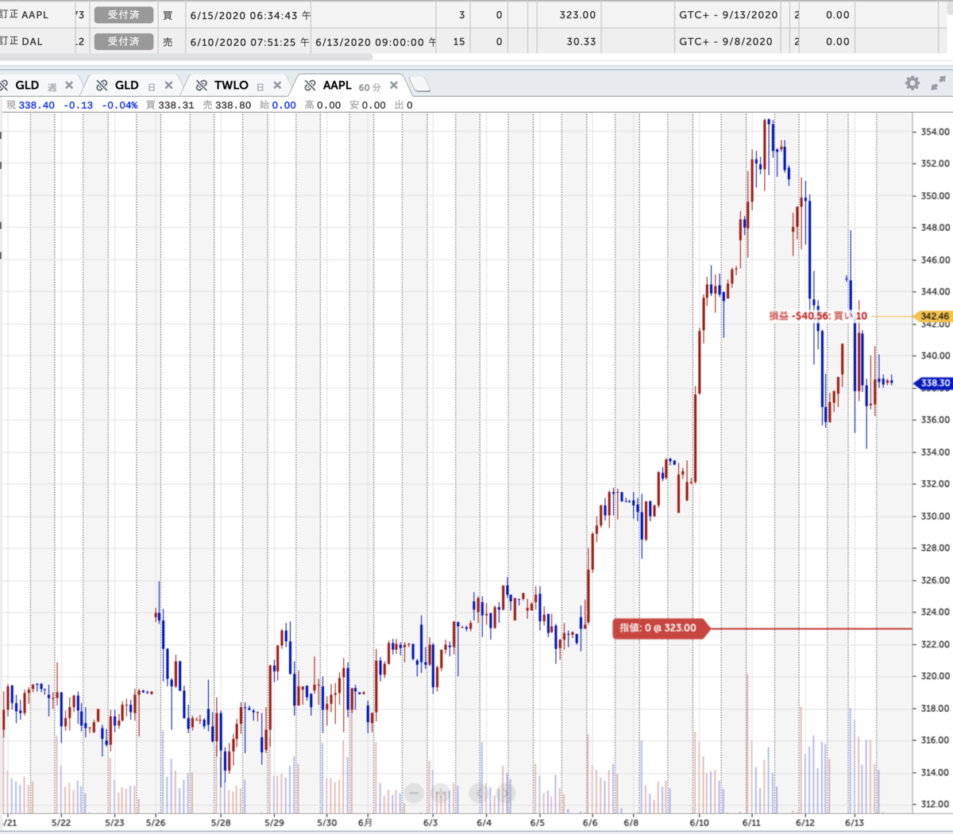
Task: Zoom out chart with minus button
Action: (x=414, y=792)
